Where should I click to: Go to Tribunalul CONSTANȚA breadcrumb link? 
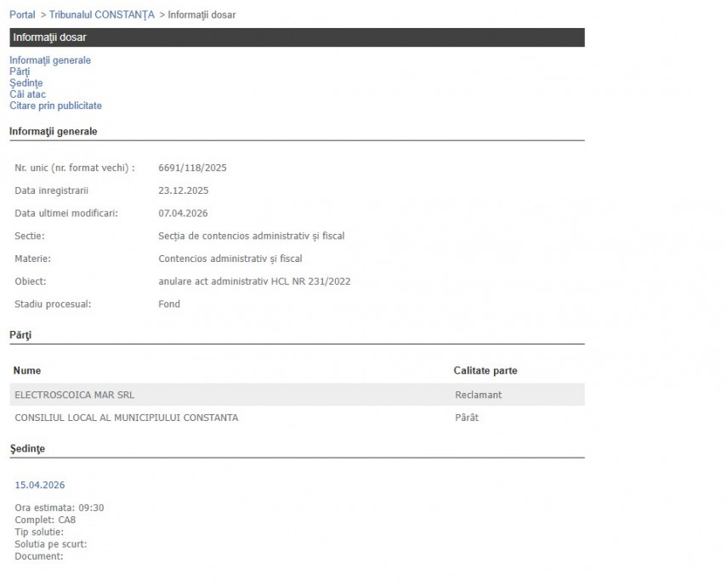coord(102,15)
